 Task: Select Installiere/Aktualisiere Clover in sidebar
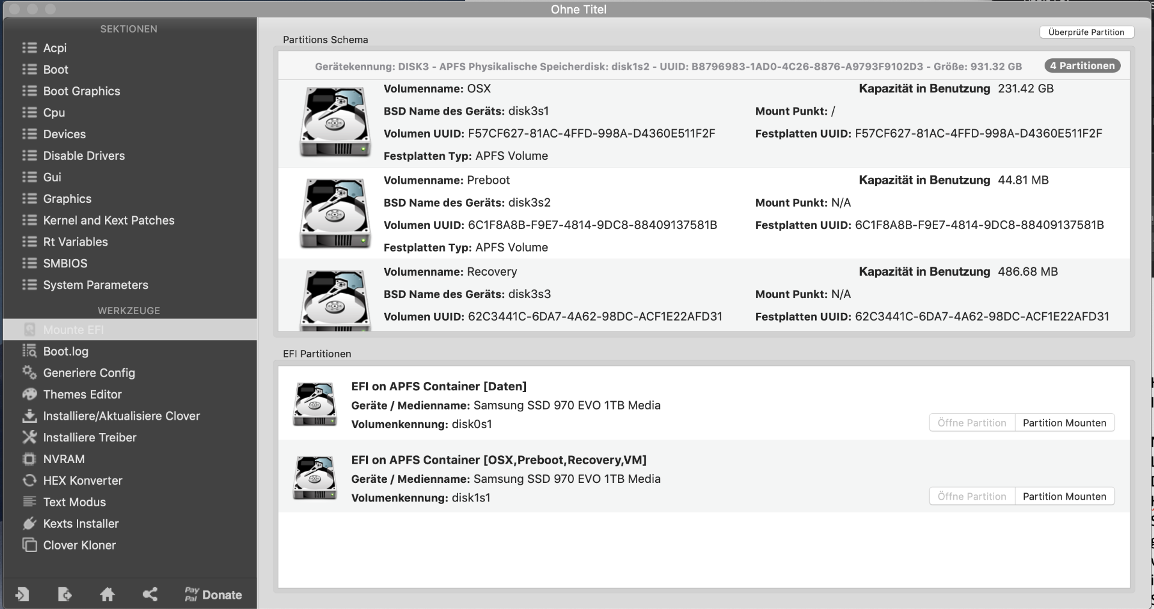[x=121, y=416]
